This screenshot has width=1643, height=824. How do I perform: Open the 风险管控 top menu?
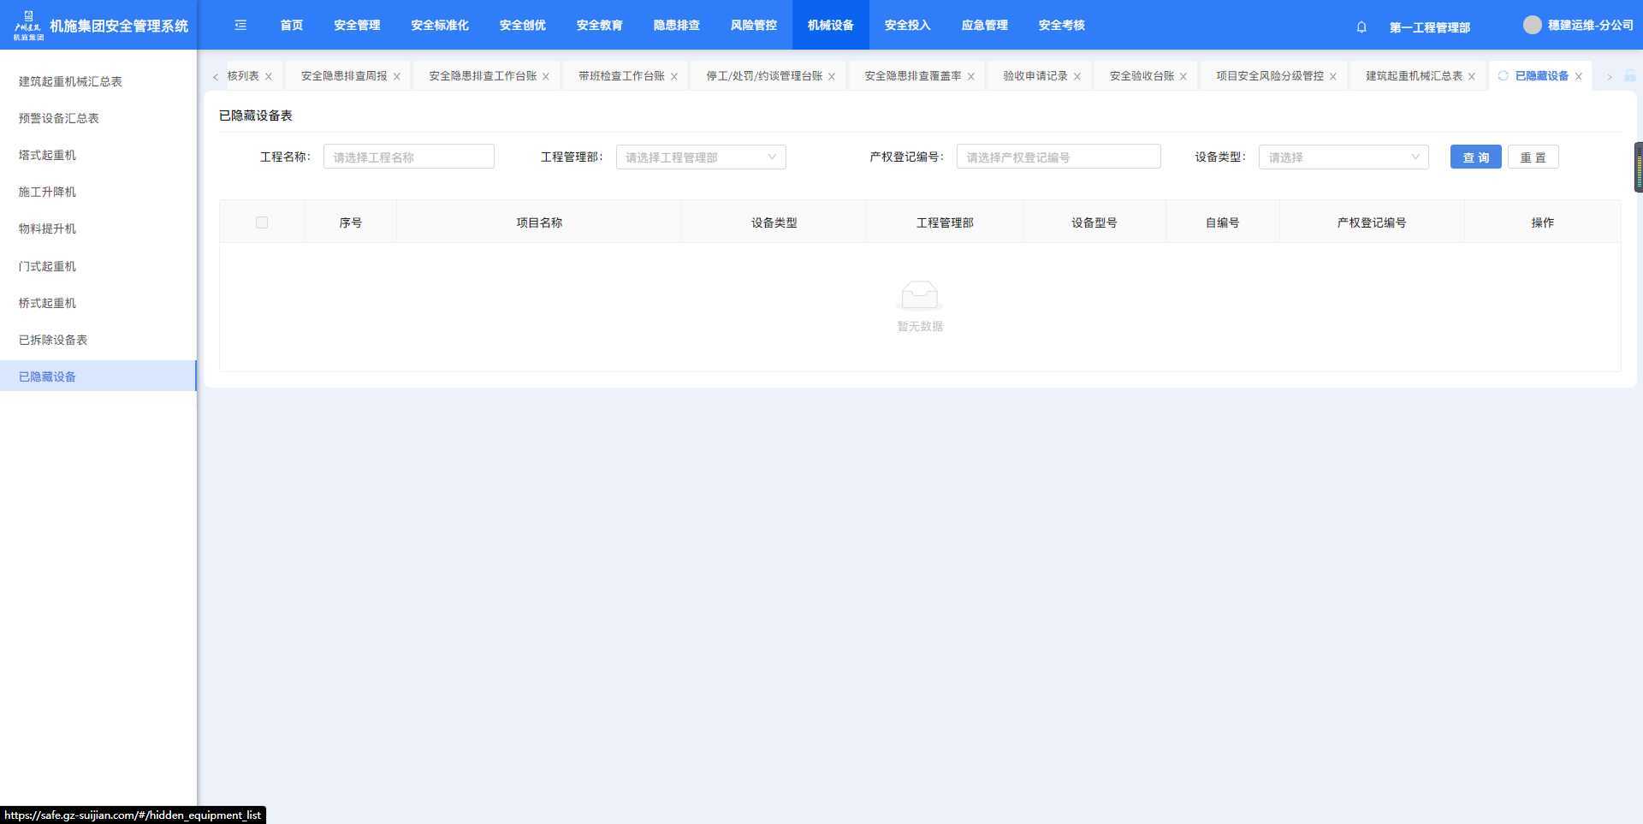(x=753, y=26)
